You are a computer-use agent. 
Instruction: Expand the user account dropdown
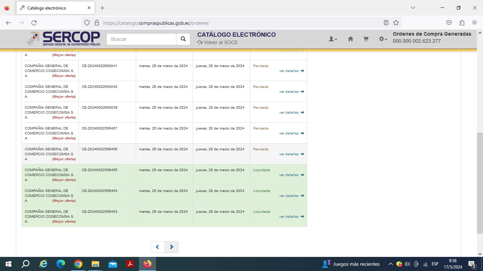(x=333, y=39)
